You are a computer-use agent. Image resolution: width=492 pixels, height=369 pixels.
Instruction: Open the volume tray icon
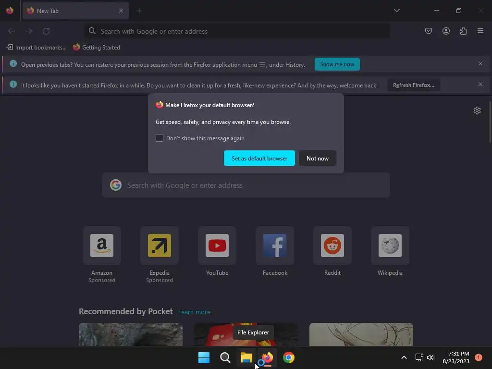coord(430,357)
